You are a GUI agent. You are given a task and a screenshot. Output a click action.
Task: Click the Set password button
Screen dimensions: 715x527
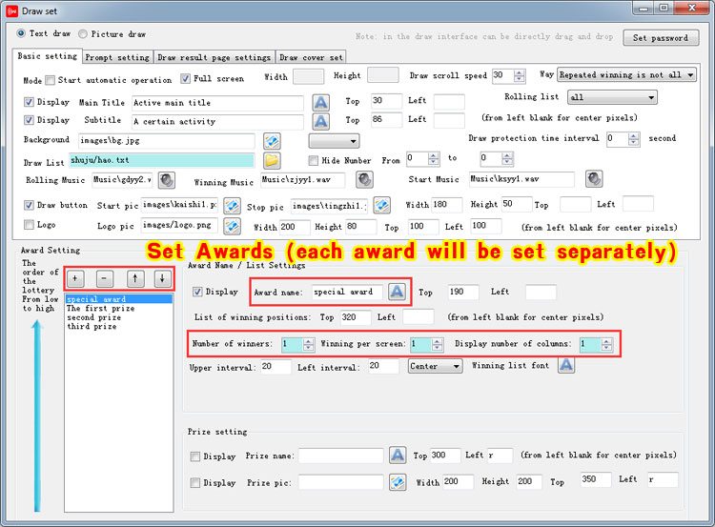point(661,38)
